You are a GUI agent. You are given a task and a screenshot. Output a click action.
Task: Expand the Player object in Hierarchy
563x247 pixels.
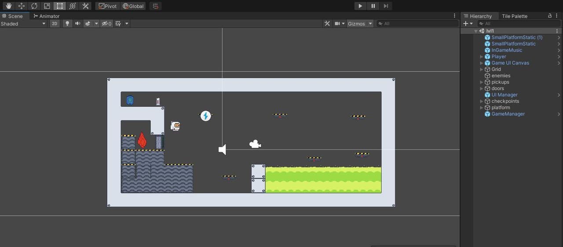[x=482, y=57]
